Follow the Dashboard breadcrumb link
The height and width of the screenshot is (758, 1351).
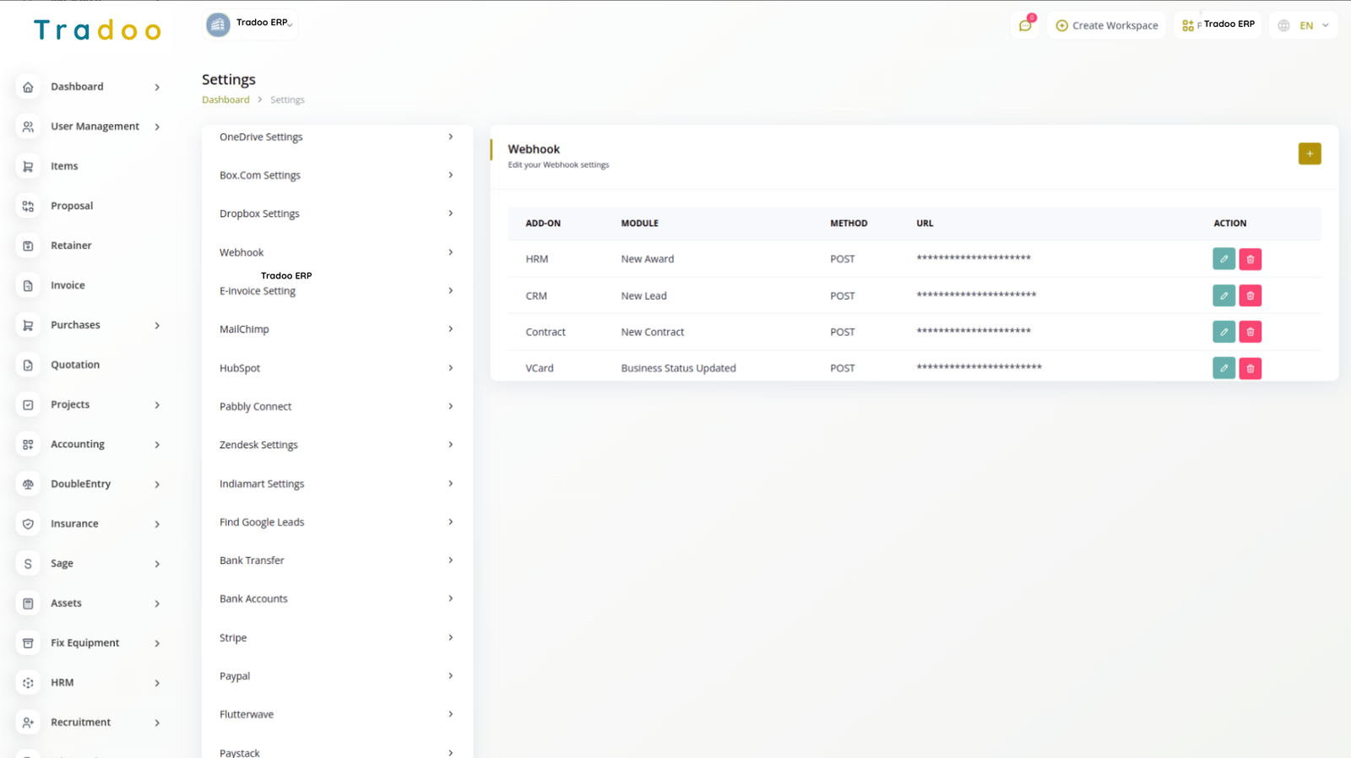pyautogui.click(x=225, y=100)
